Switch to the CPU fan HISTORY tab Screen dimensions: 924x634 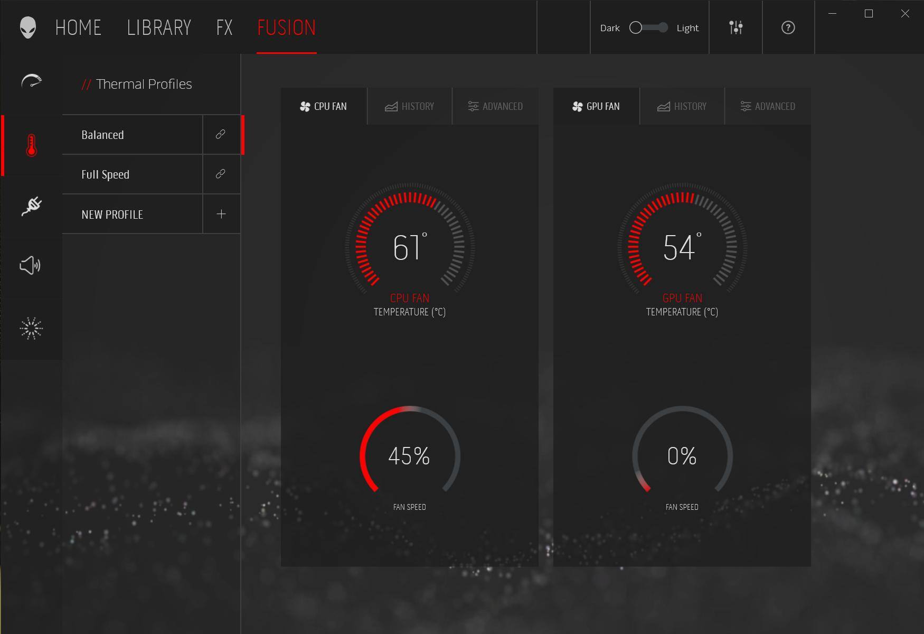pos(410,106)
